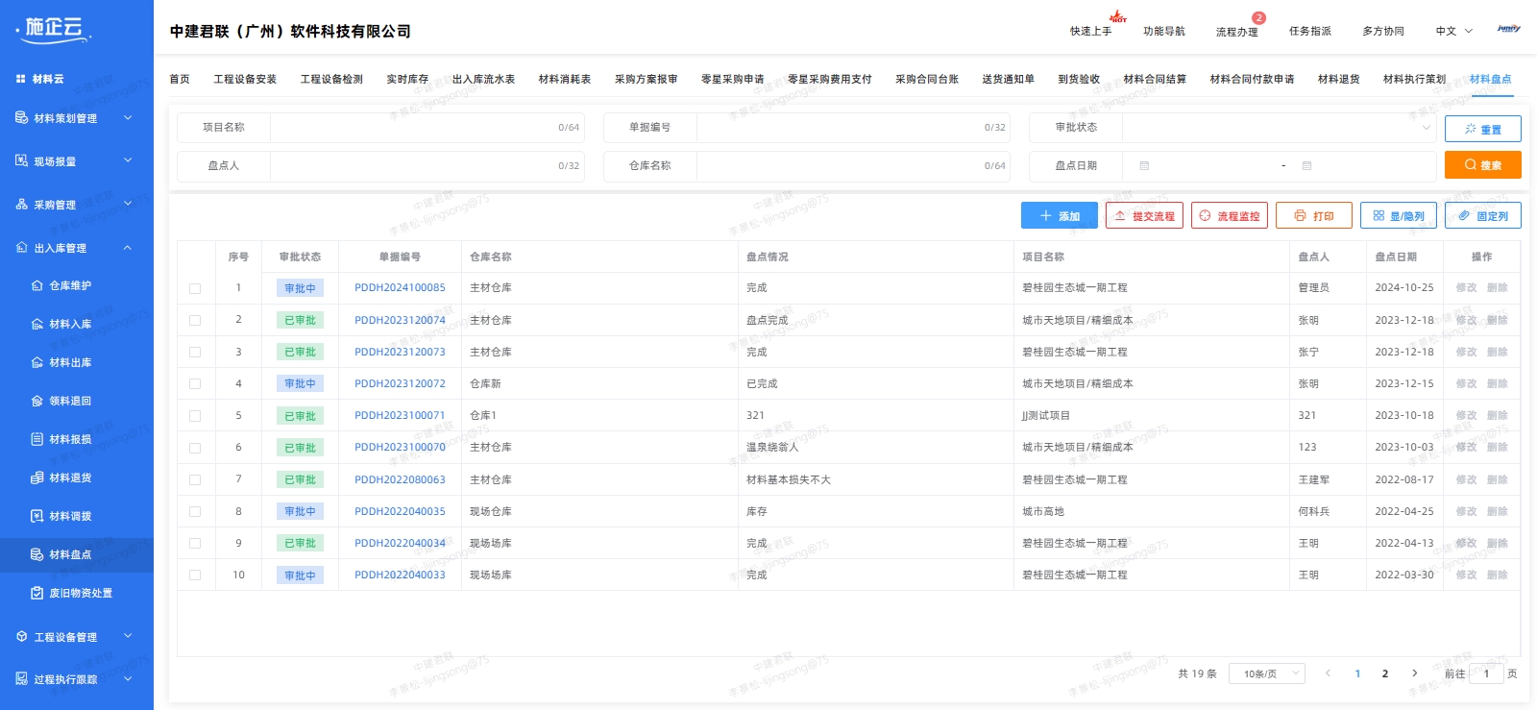The image size is (1537, 710).
Task: Tick the checkbox for row 10
Action: 195,575
